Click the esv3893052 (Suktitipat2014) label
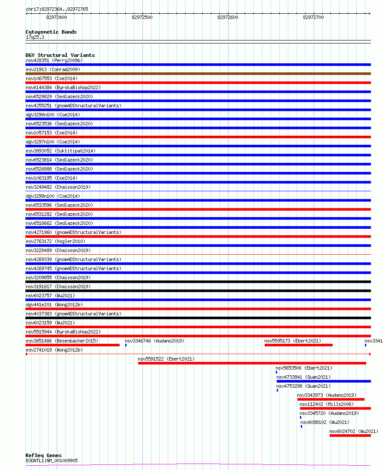Screen dimensions: 383x470 coord(61,151)
